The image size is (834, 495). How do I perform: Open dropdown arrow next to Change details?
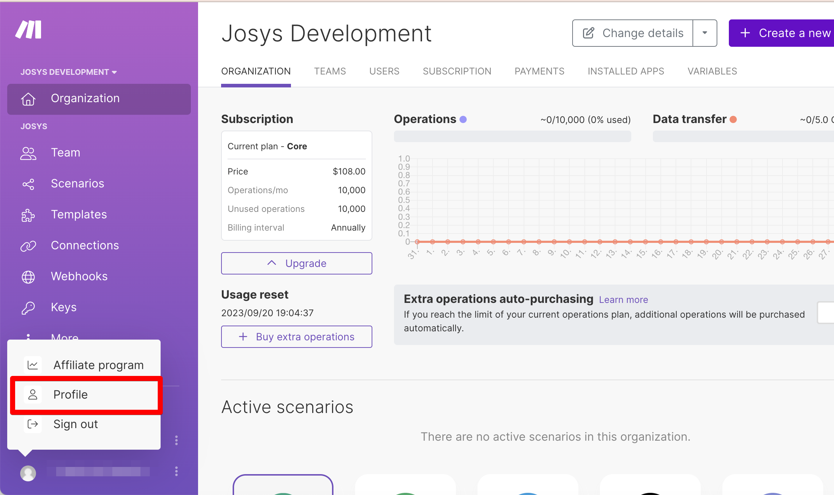click(705, 33)
